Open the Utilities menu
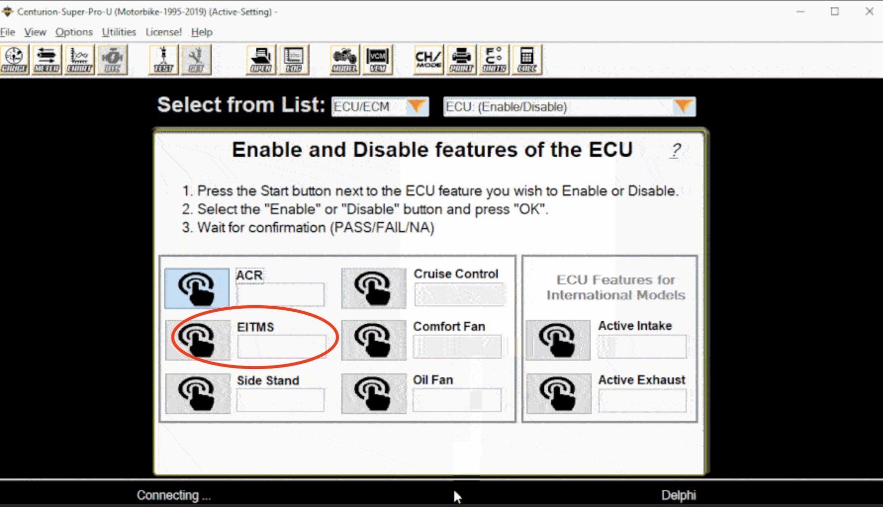The width and height of the screenshot is (883, 507). coord(119,32)
